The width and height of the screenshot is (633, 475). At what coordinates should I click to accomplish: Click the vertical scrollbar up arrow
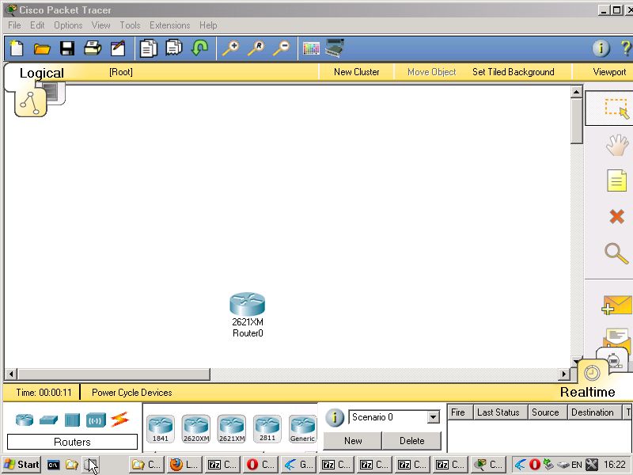coord(577,92)
